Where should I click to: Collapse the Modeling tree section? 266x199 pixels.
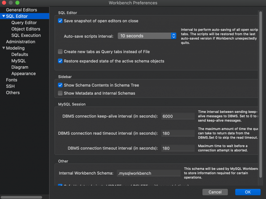coord(3,48)
